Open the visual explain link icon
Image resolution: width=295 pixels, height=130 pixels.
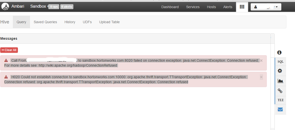[280, 91]
